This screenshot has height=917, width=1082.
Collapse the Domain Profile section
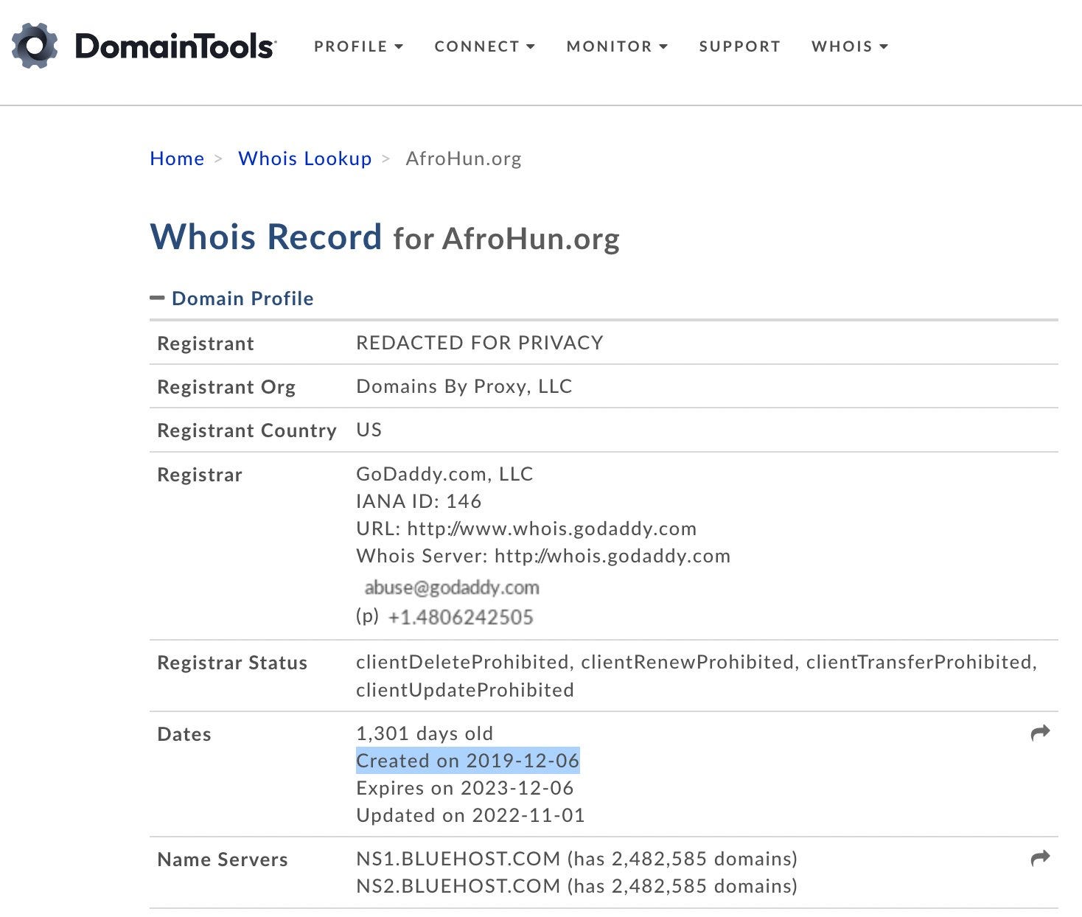(157, 298)
